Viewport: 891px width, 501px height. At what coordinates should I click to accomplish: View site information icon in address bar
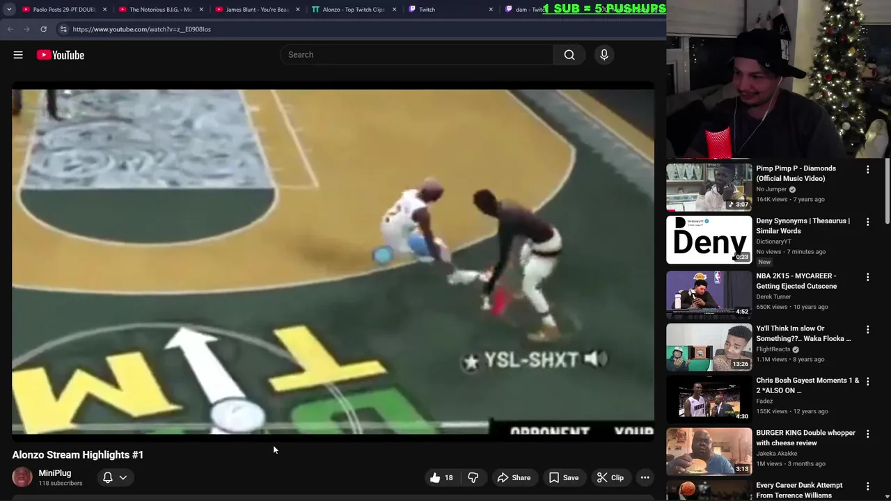(63, 29)
